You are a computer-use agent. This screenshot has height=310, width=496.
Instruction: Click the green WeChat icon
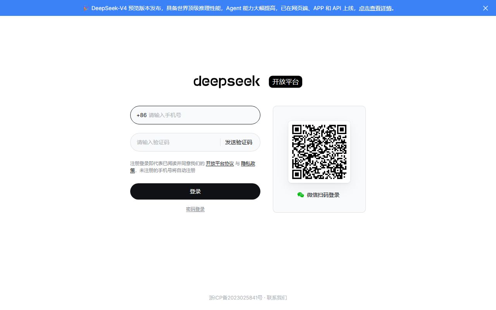(301, 195)
